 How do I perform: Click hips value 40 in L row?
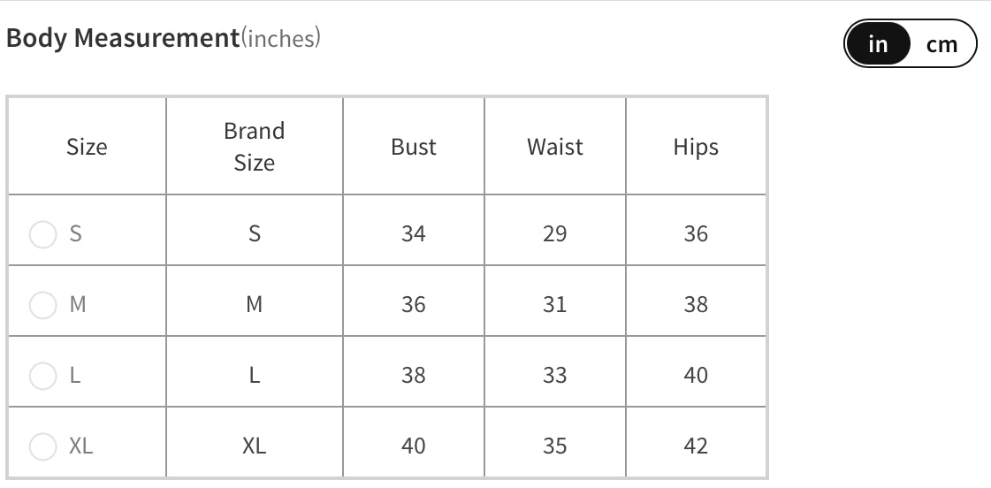tap(696, 376)
